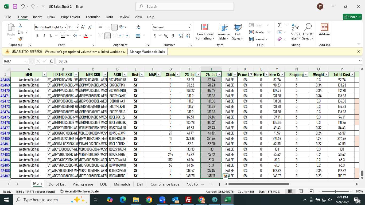365x205 pixels.
Task: Click Increase Decimal icon
Action: 181,36
